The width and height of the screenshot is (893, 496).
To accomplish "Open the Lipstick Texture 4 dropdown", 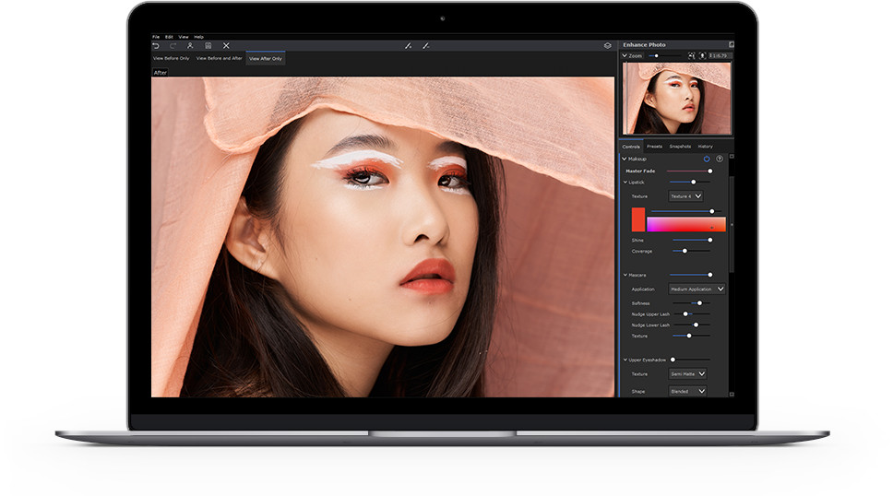I will click(685, 195).
